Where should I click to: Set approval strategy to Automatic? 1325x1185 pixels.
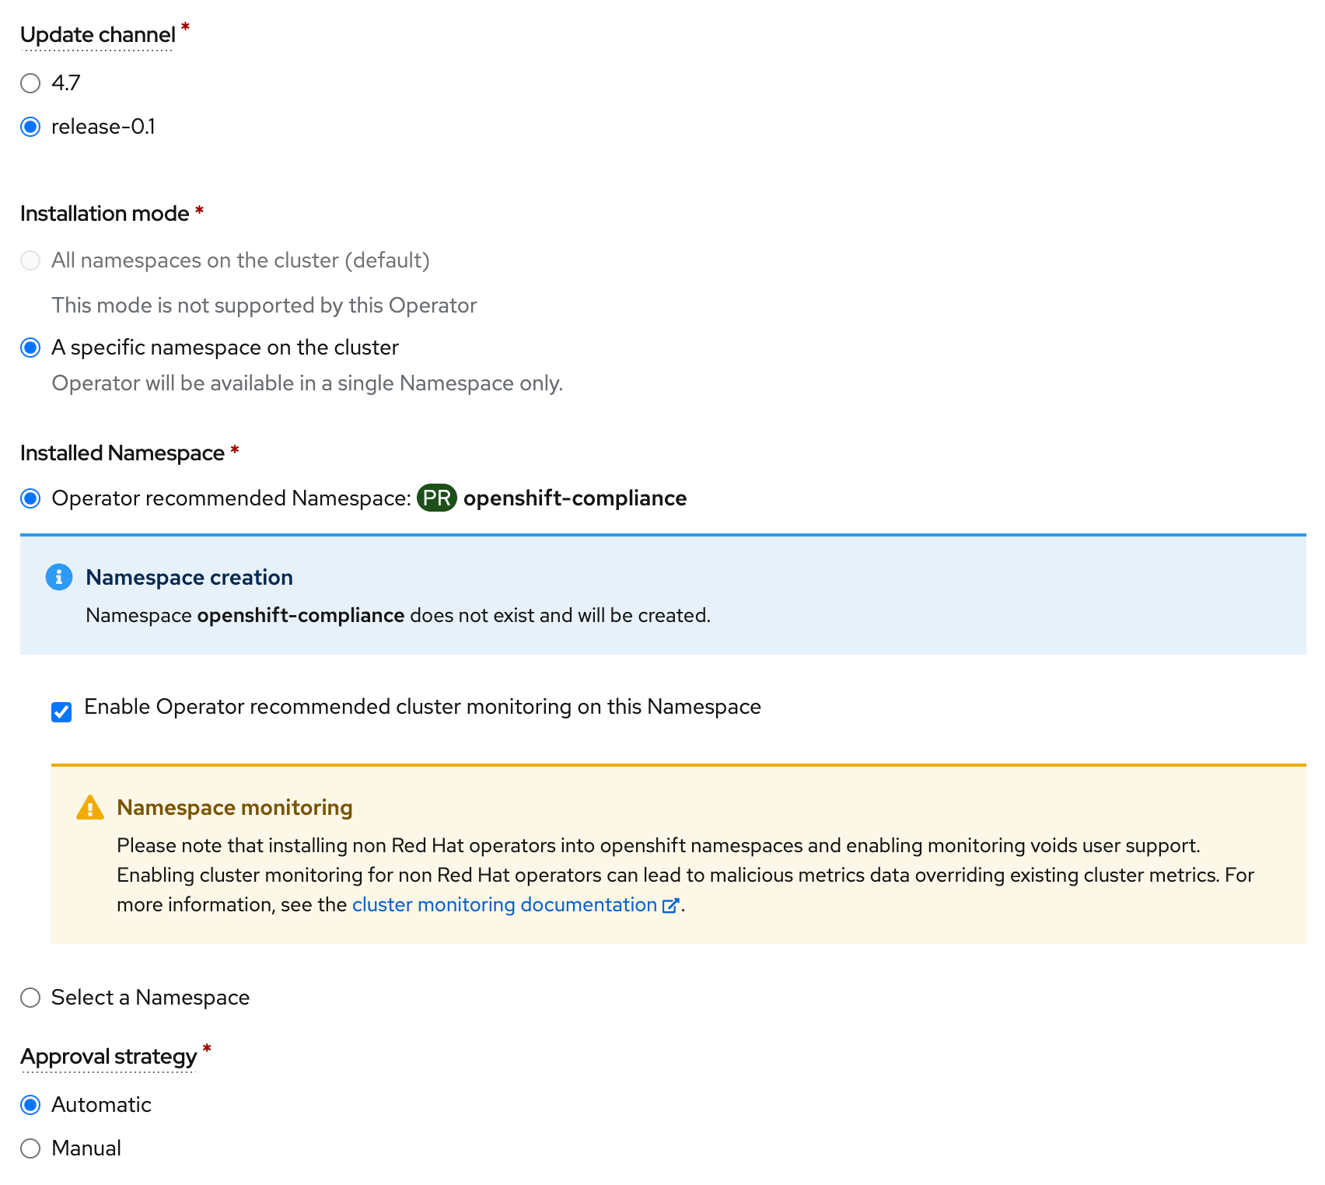[x=30, y=1105]
